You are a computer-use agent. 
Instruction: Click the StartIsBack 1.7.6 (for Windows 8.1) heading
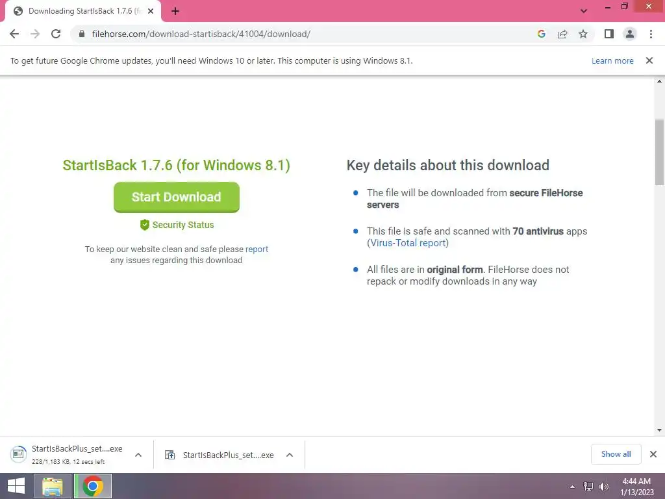pyautogui.click(x=177, y=166)
